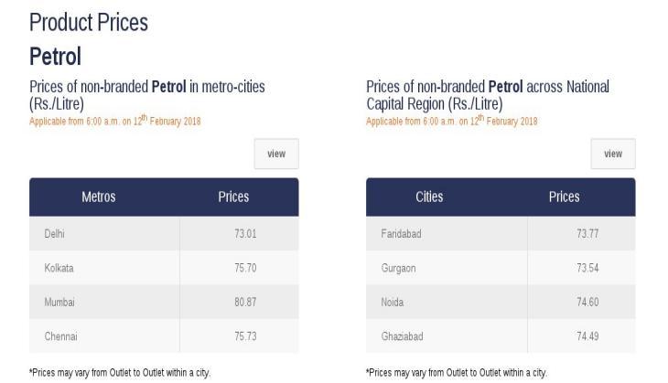Click the Product Prices heading
Screen dimensions: 668x383
pos(89,22)
